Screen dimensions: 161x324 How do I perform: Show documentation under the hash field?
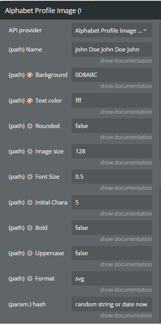tap(126, 316)
